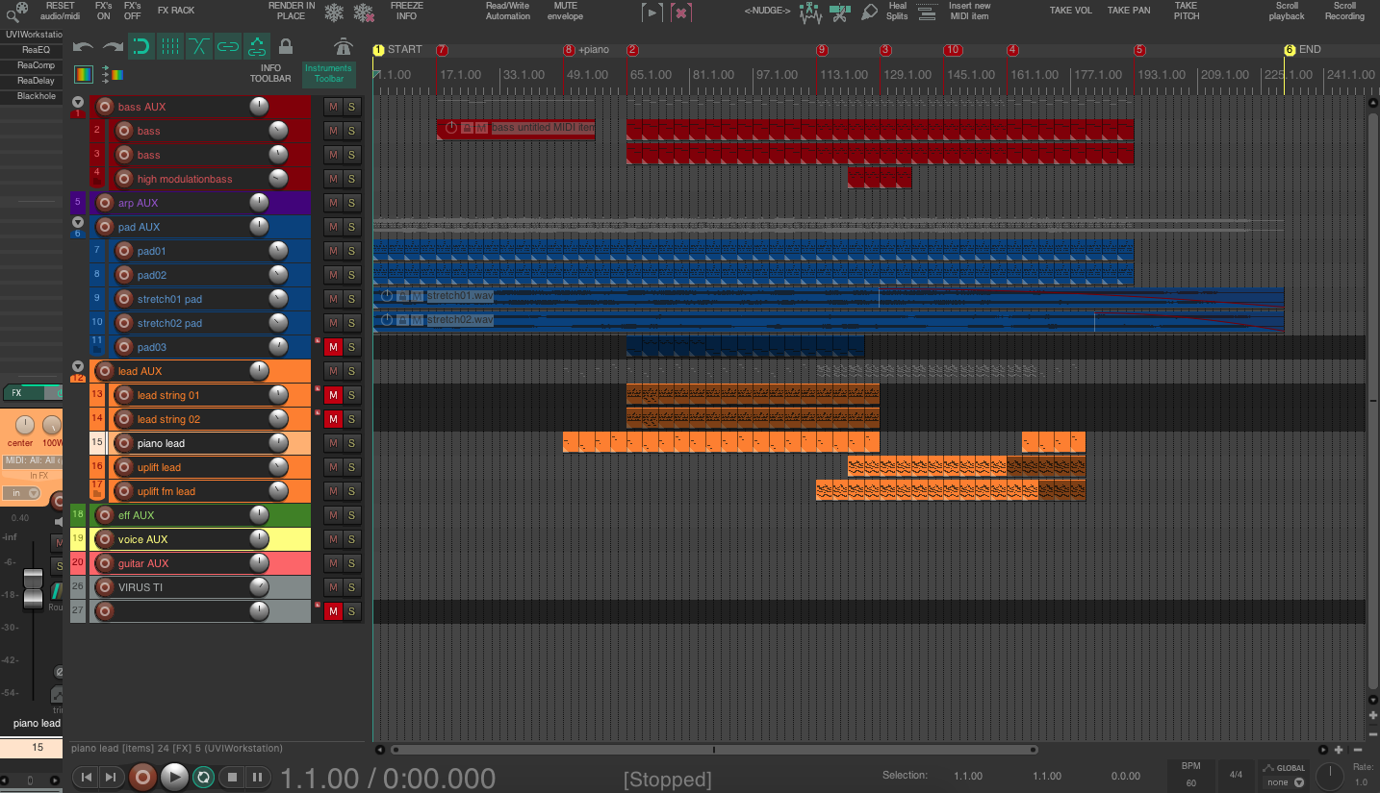This screenshot has width=1380, height=793.
Task: Click Insert new MIDI item button
Action: click(969, 11)
